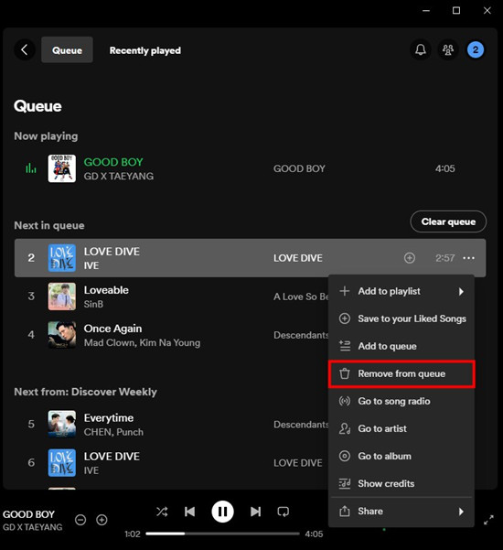Click the playback progress bar
Image resolution: width=503 pixels, height=550 pixels.
(x=222, y=534)
